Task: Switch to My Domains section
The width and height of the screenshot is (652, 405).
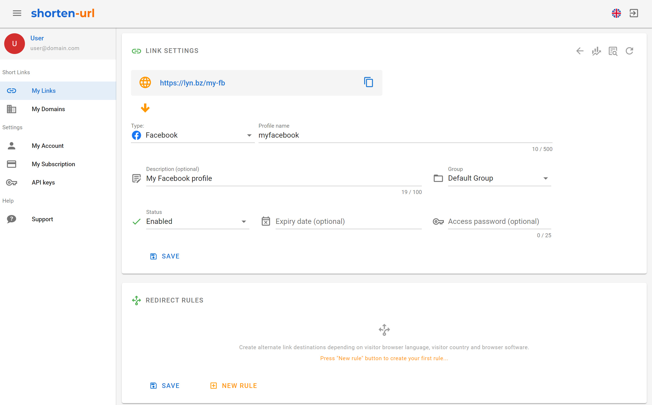Action: click(x=48, y=109)
